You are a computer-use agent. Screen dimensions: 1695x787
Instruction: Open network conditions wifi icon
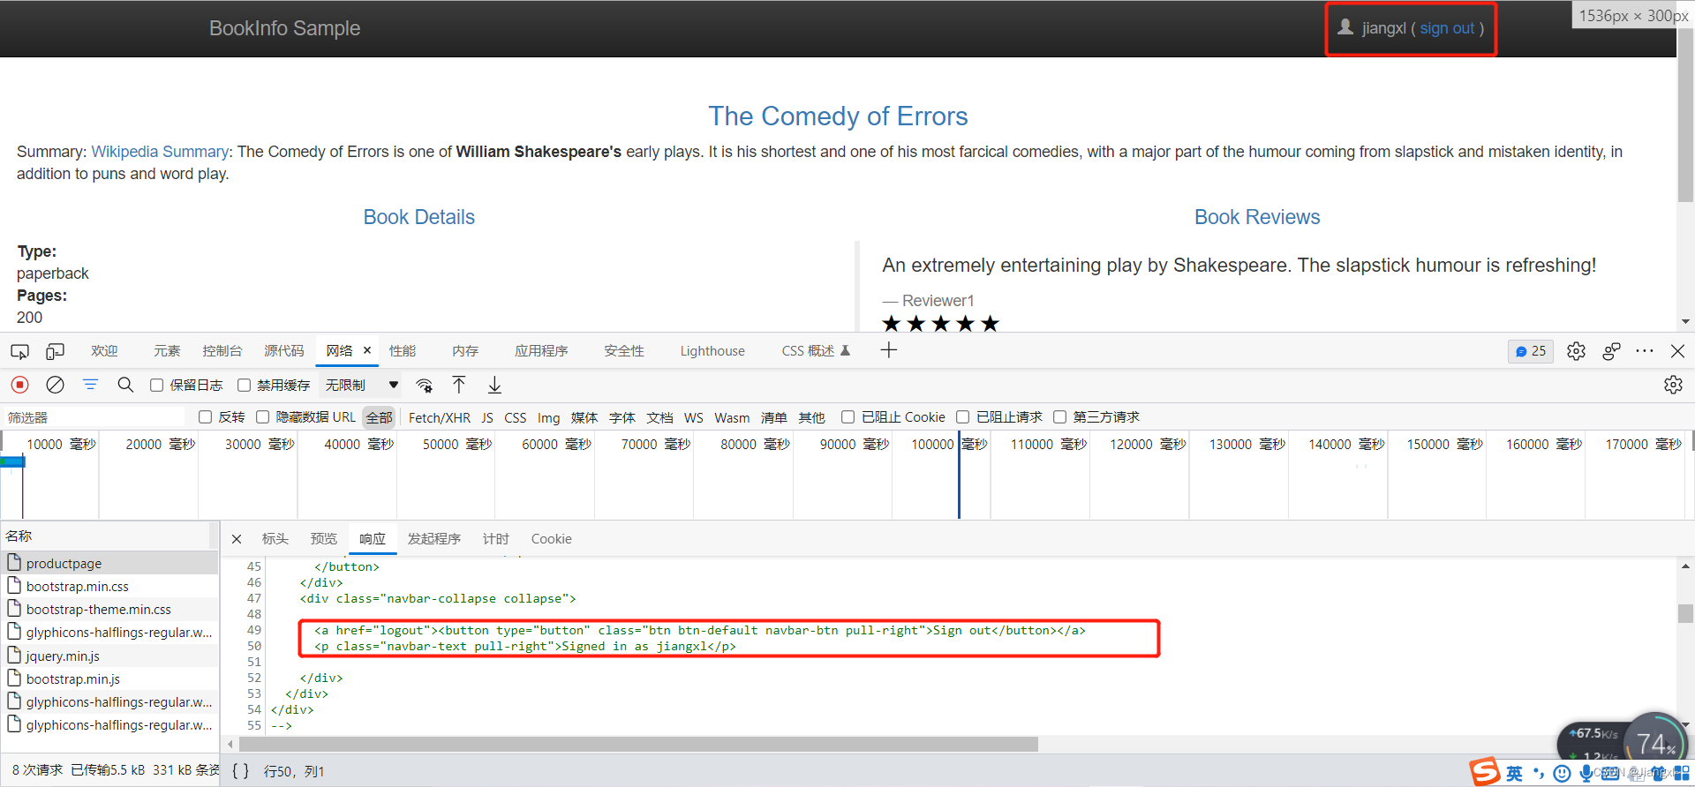(425, 385)
